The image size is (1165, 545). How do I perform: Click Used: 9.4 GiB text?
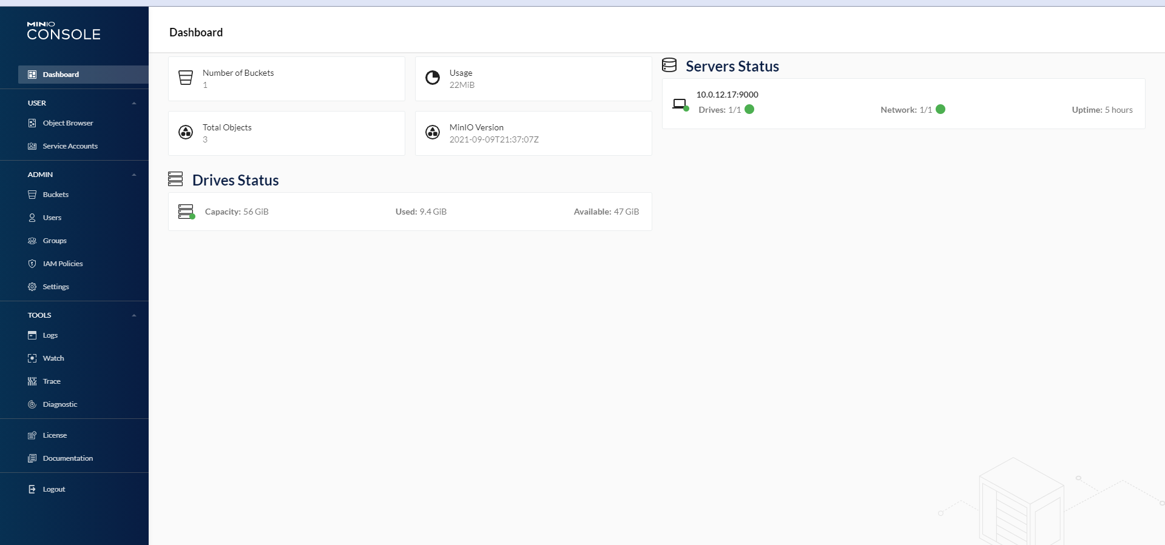(421, 212)
